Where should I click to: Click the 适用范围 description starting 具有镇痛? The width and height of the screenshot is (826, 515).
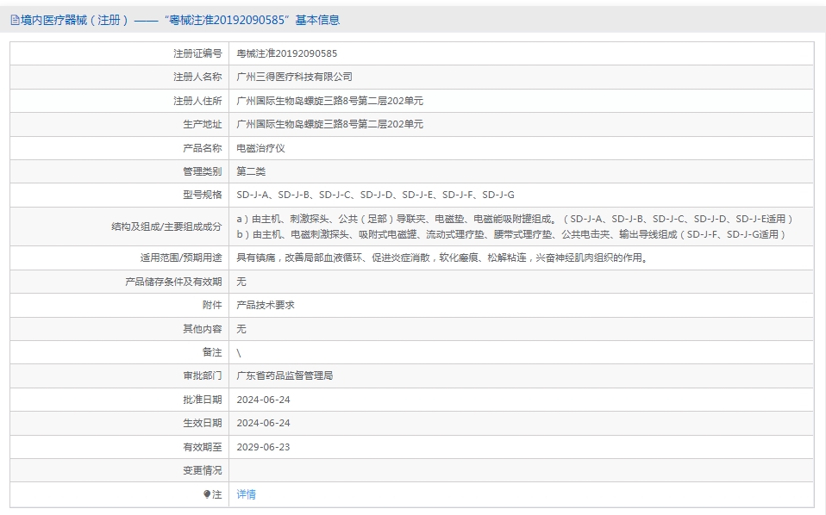441,257
